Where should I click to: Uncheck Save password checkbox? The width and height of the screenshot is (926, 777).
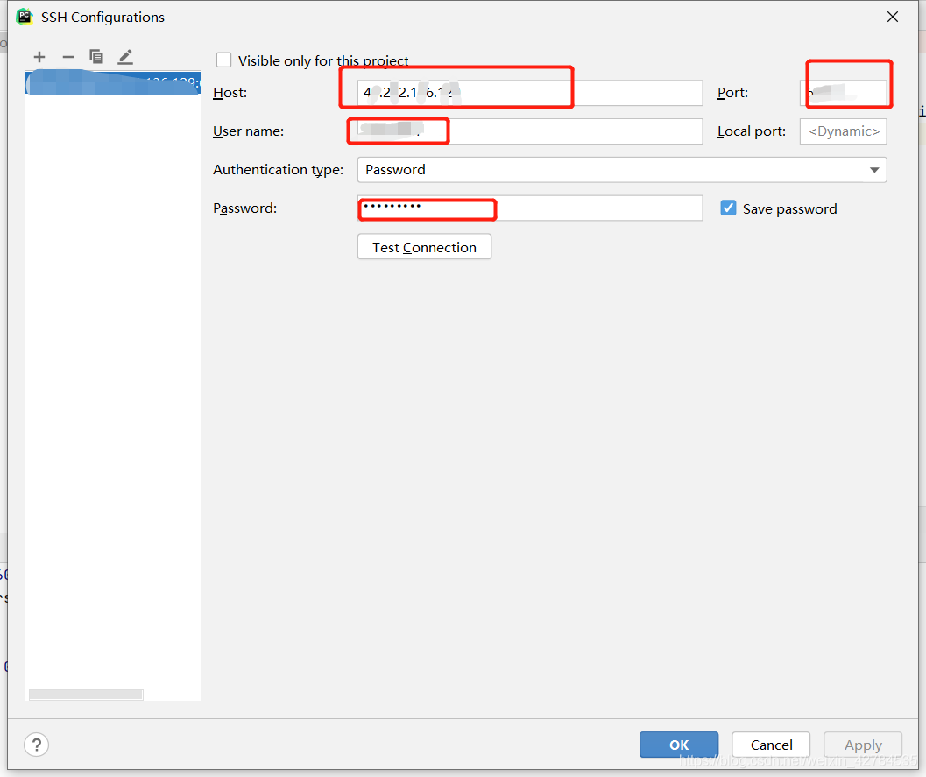pyautogui.click(x=728, y=208)
